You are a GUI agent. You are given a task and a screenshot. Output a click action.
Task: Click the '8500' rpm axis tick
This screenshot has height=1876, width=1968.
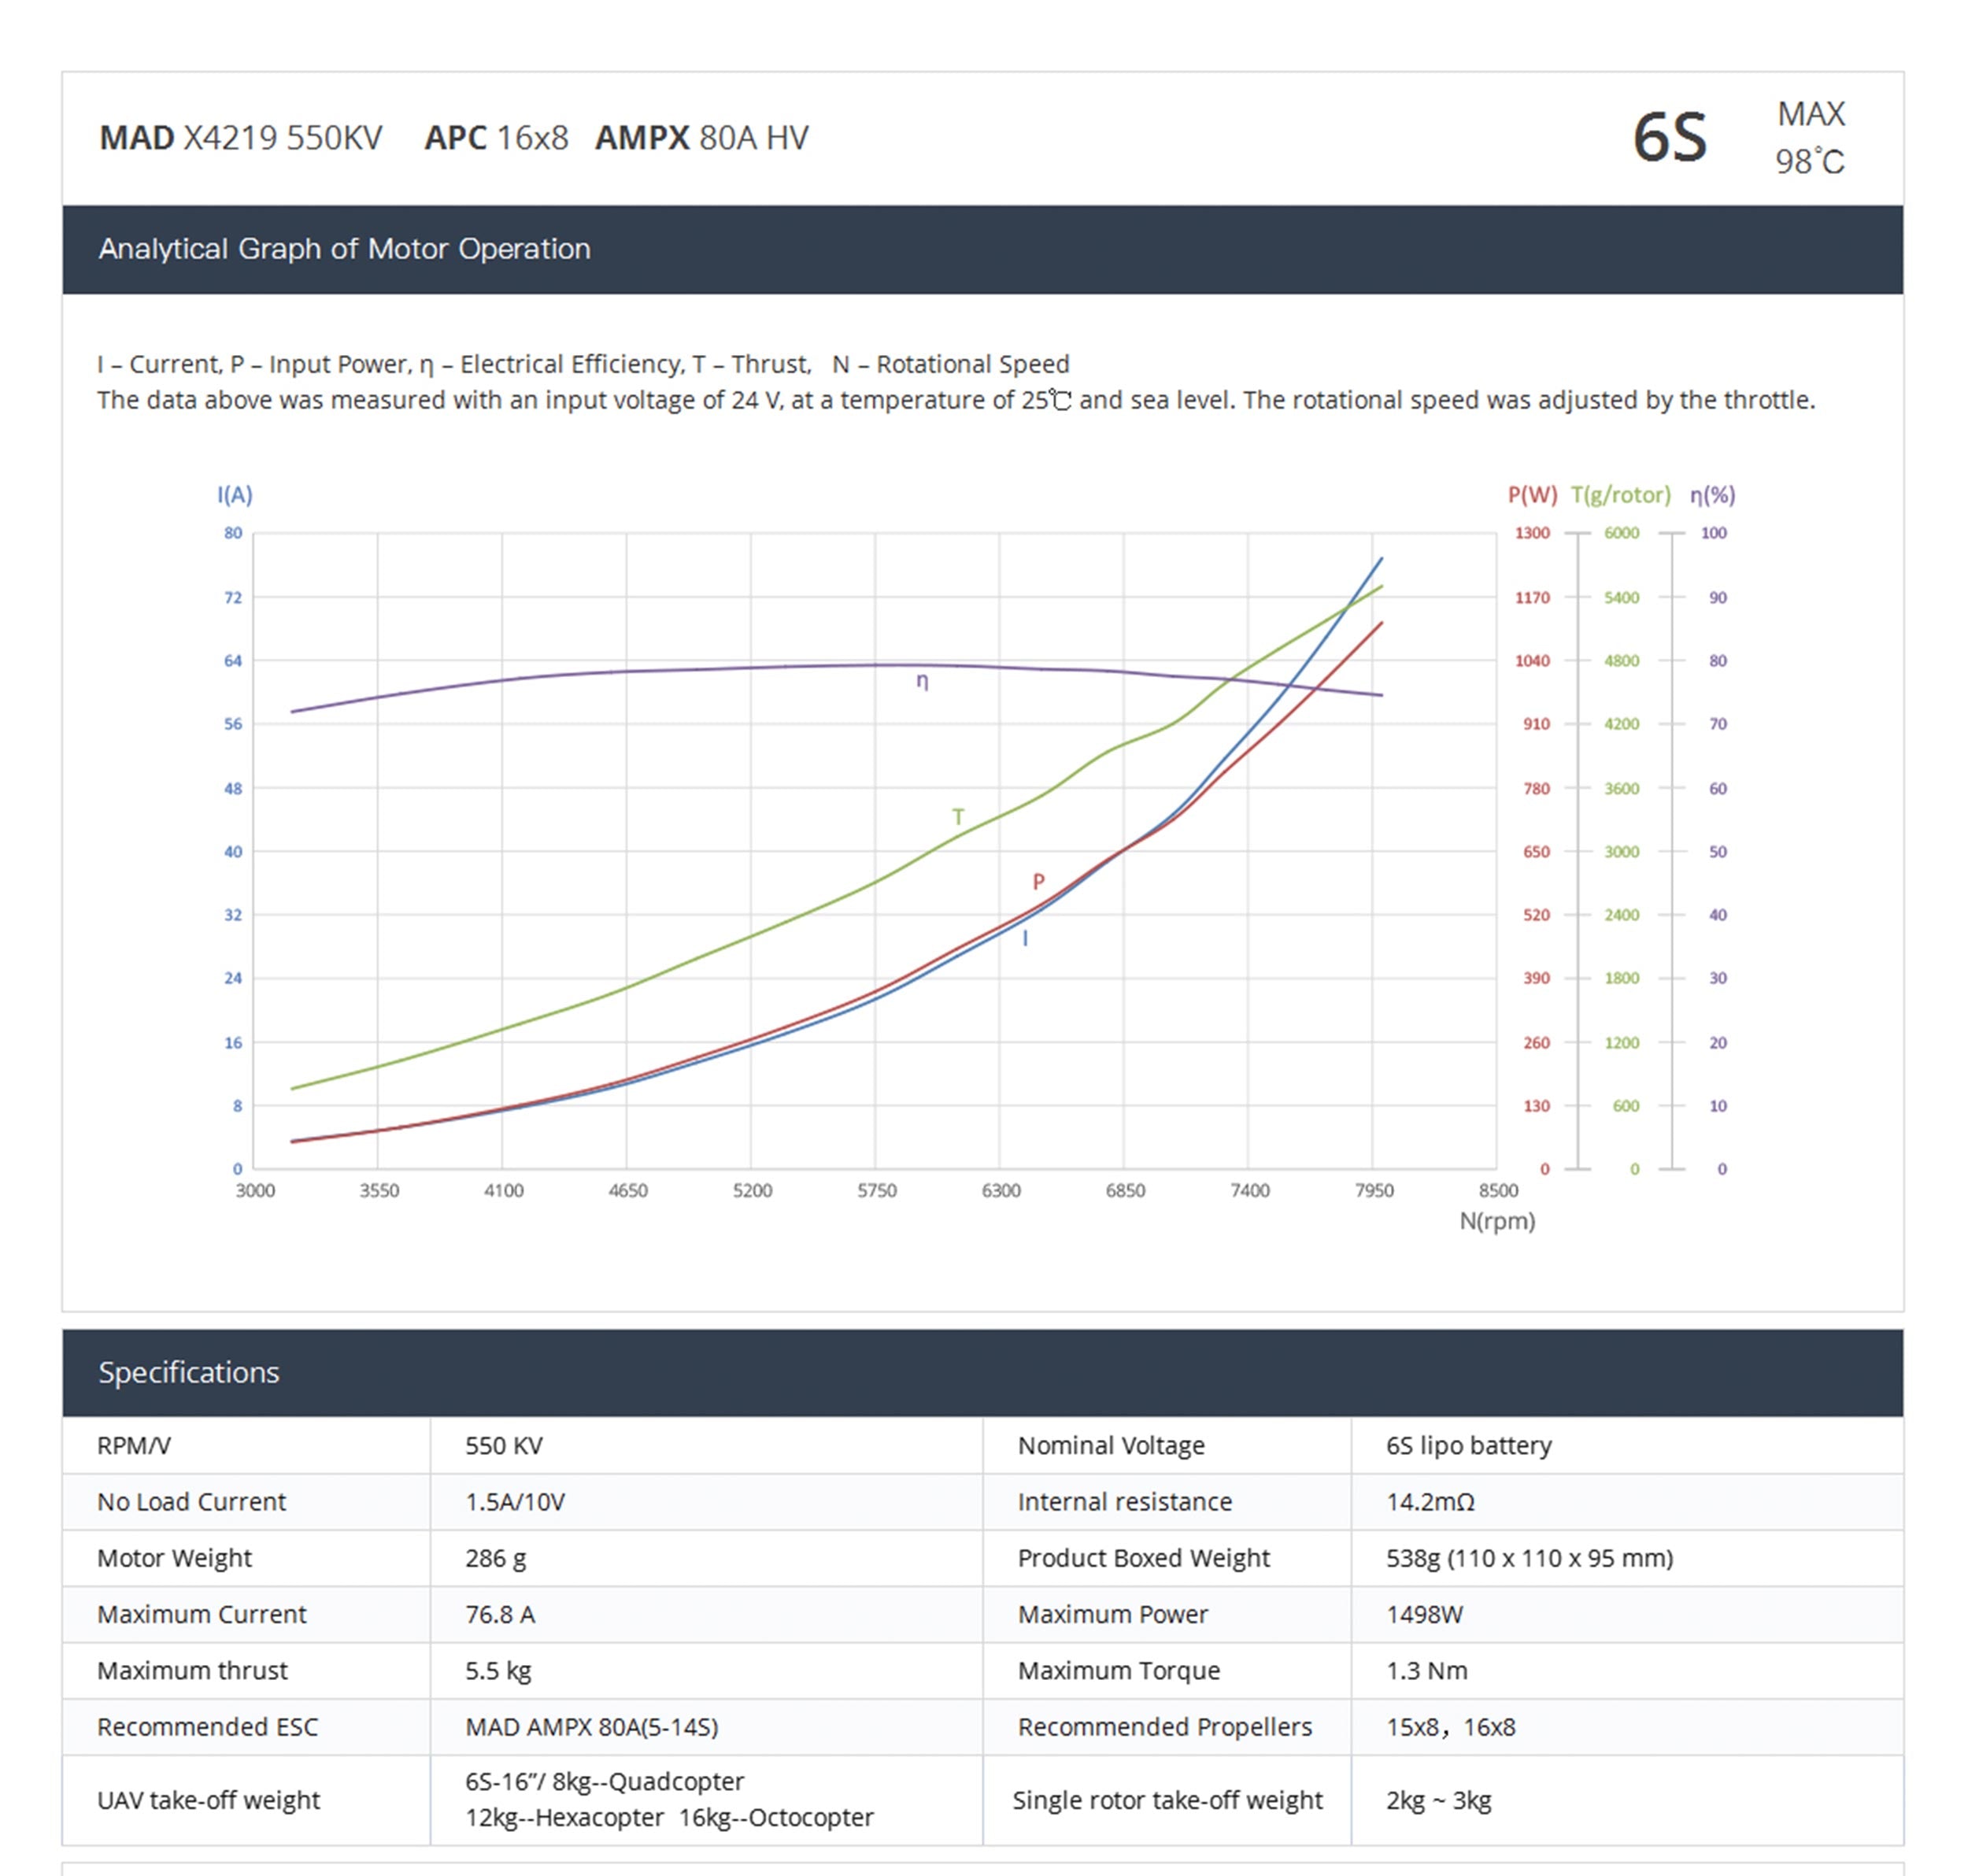(1498, 1191)
